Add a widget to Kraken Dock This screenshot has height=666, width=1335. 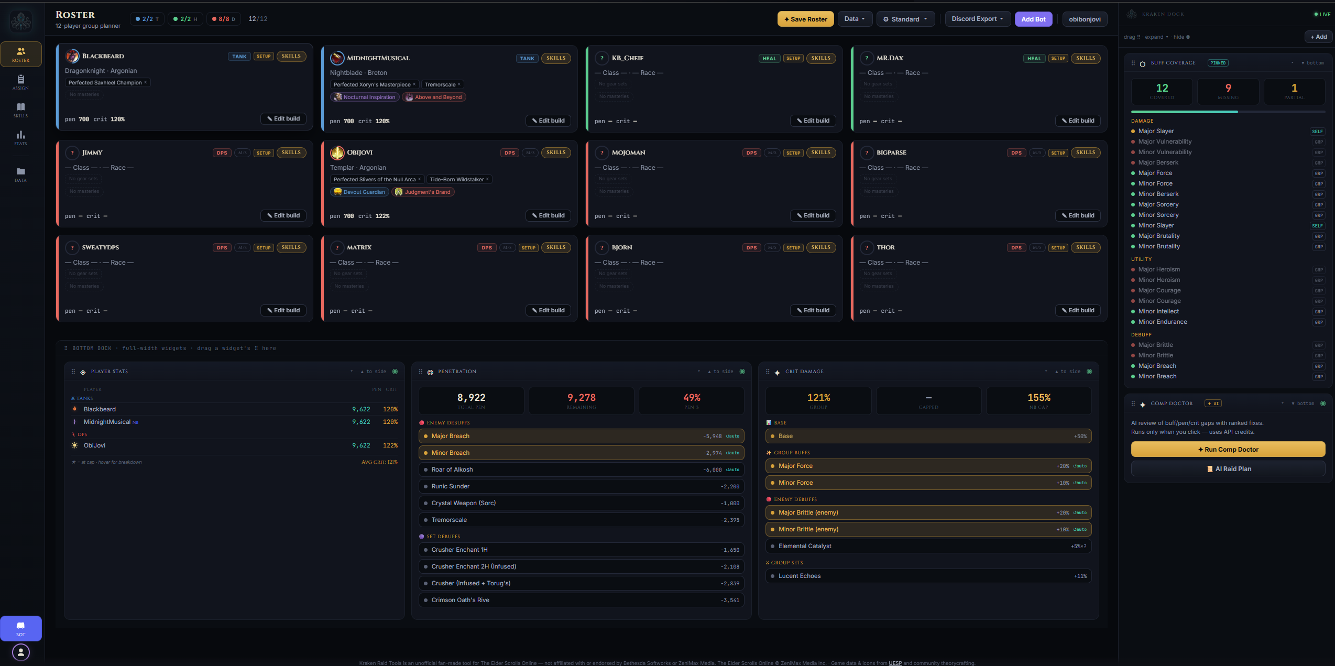(x=1318, y=37)
